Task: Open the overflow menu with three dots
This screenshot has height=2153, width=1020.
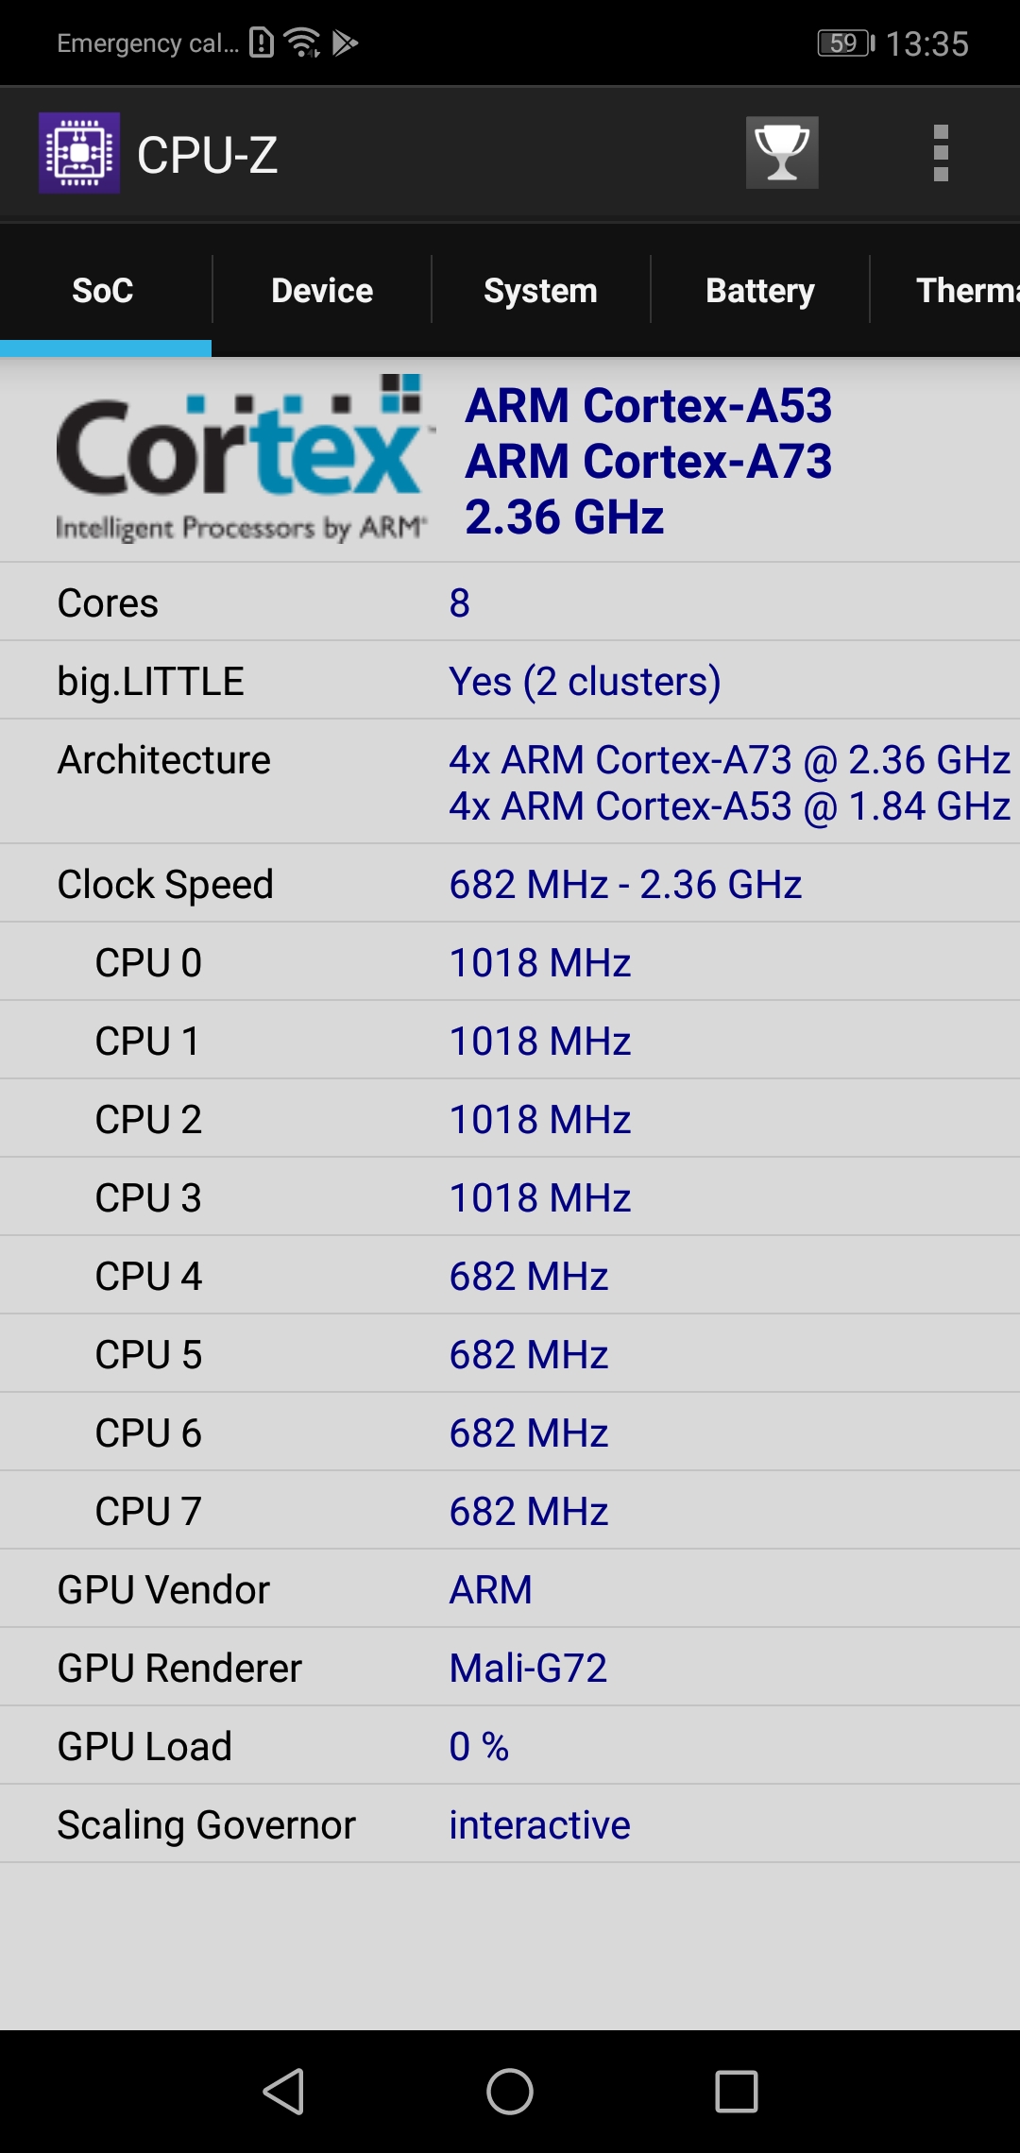Action: point(939,154)
